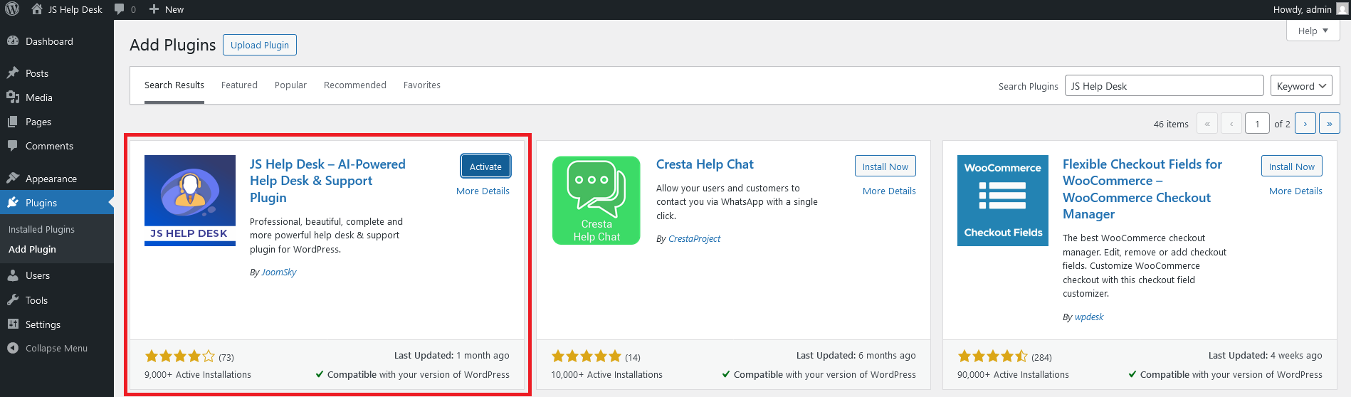This screenshot has width=1351, height=397.
Task: Open JoomSky author link
Action: (278, 272)
